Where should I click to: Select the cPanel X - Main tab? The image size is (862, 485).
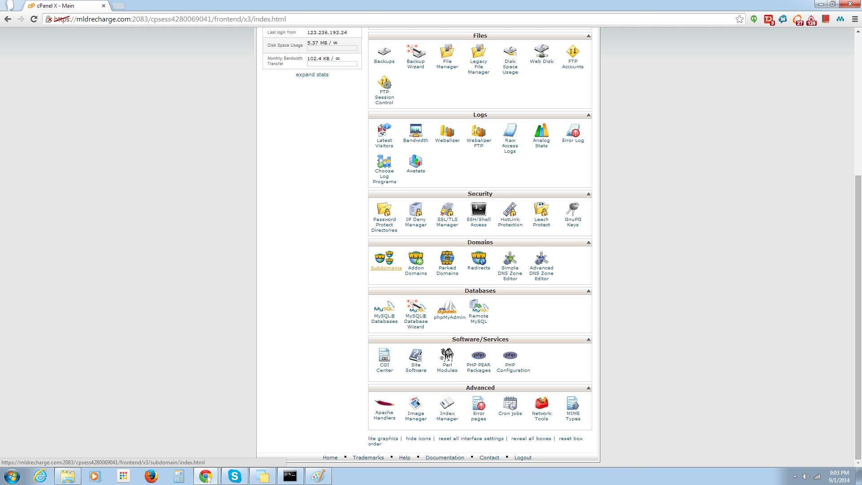[x=66, y=6]
